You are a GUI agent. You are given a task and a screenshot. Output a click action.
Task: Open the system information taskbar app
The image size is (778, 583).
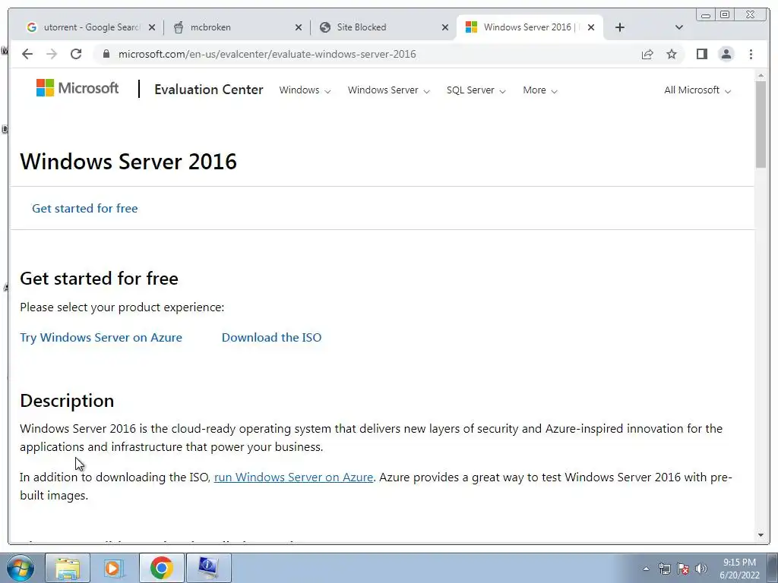[208, 568]
